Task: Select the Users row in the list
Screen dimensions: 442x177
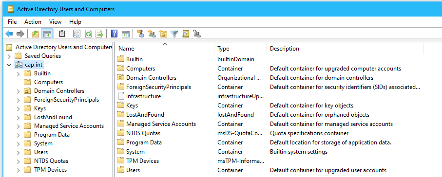Action: 269,170
